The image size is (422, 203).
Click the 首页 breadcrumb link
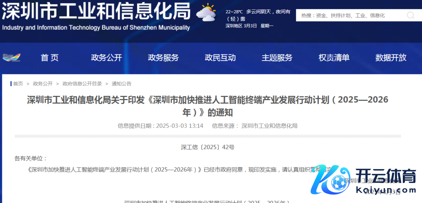point(18,84)
